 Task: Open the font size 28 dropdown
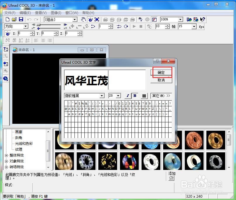(x=118, y=96)
